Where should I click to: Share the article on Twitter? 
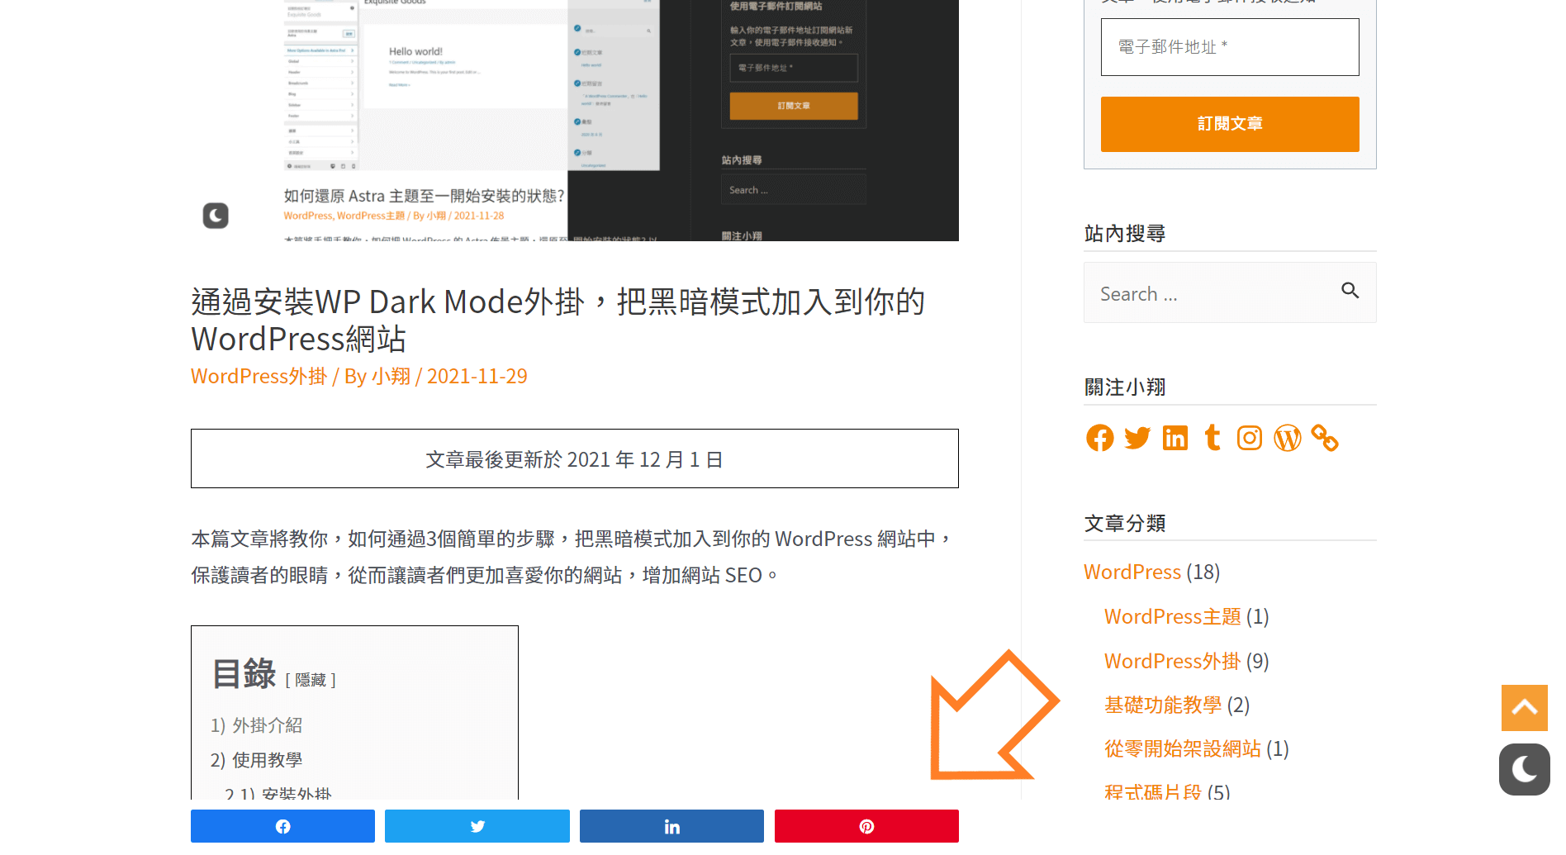tap(477, 826)
